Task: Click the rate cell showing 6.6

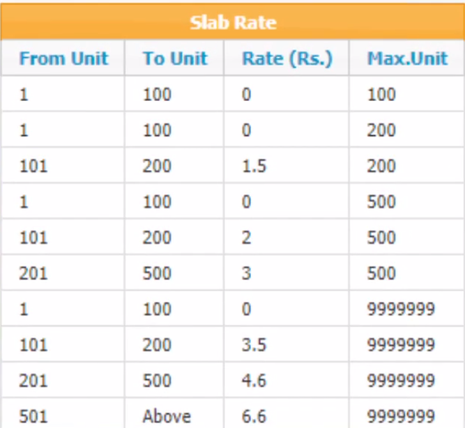Action: pos(287,414)
